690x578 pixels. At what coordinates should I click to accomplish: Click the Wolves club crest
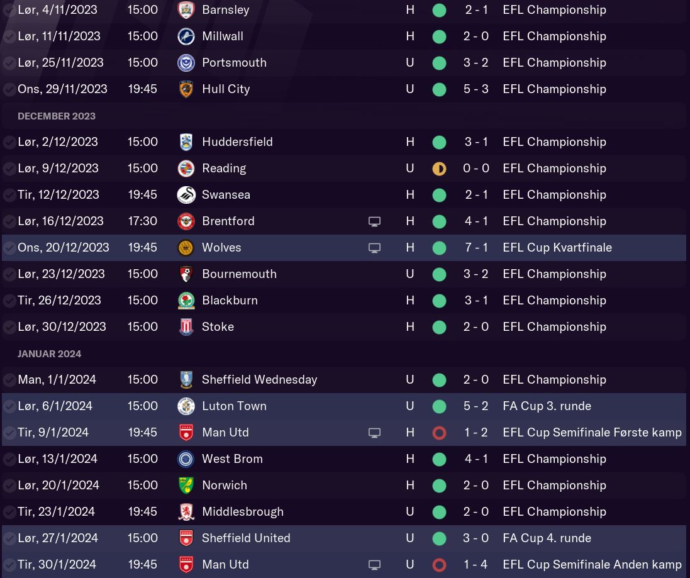(186, 248)
